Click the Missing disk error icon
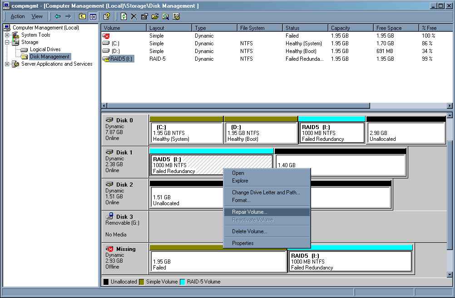This screenshot has width=455, height=298. coord(110,249)
